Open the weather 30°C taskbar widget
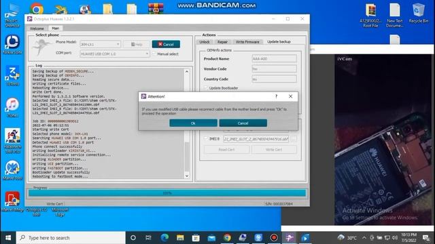435x244 pixels. [x=347, y=238]
